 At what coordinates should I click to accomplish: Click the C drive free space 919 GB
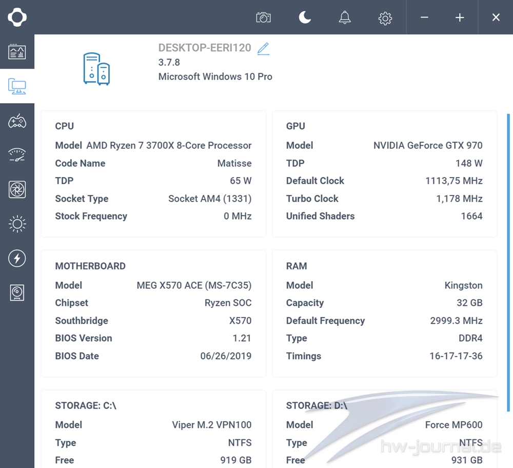(235, 460)
